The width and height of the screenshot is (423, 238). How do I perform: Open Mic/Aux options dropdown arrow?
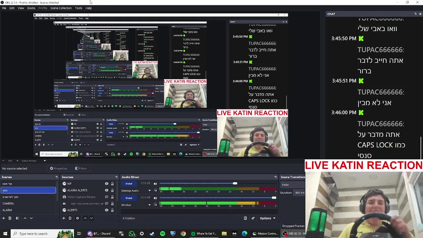click(x=149, y=205)
